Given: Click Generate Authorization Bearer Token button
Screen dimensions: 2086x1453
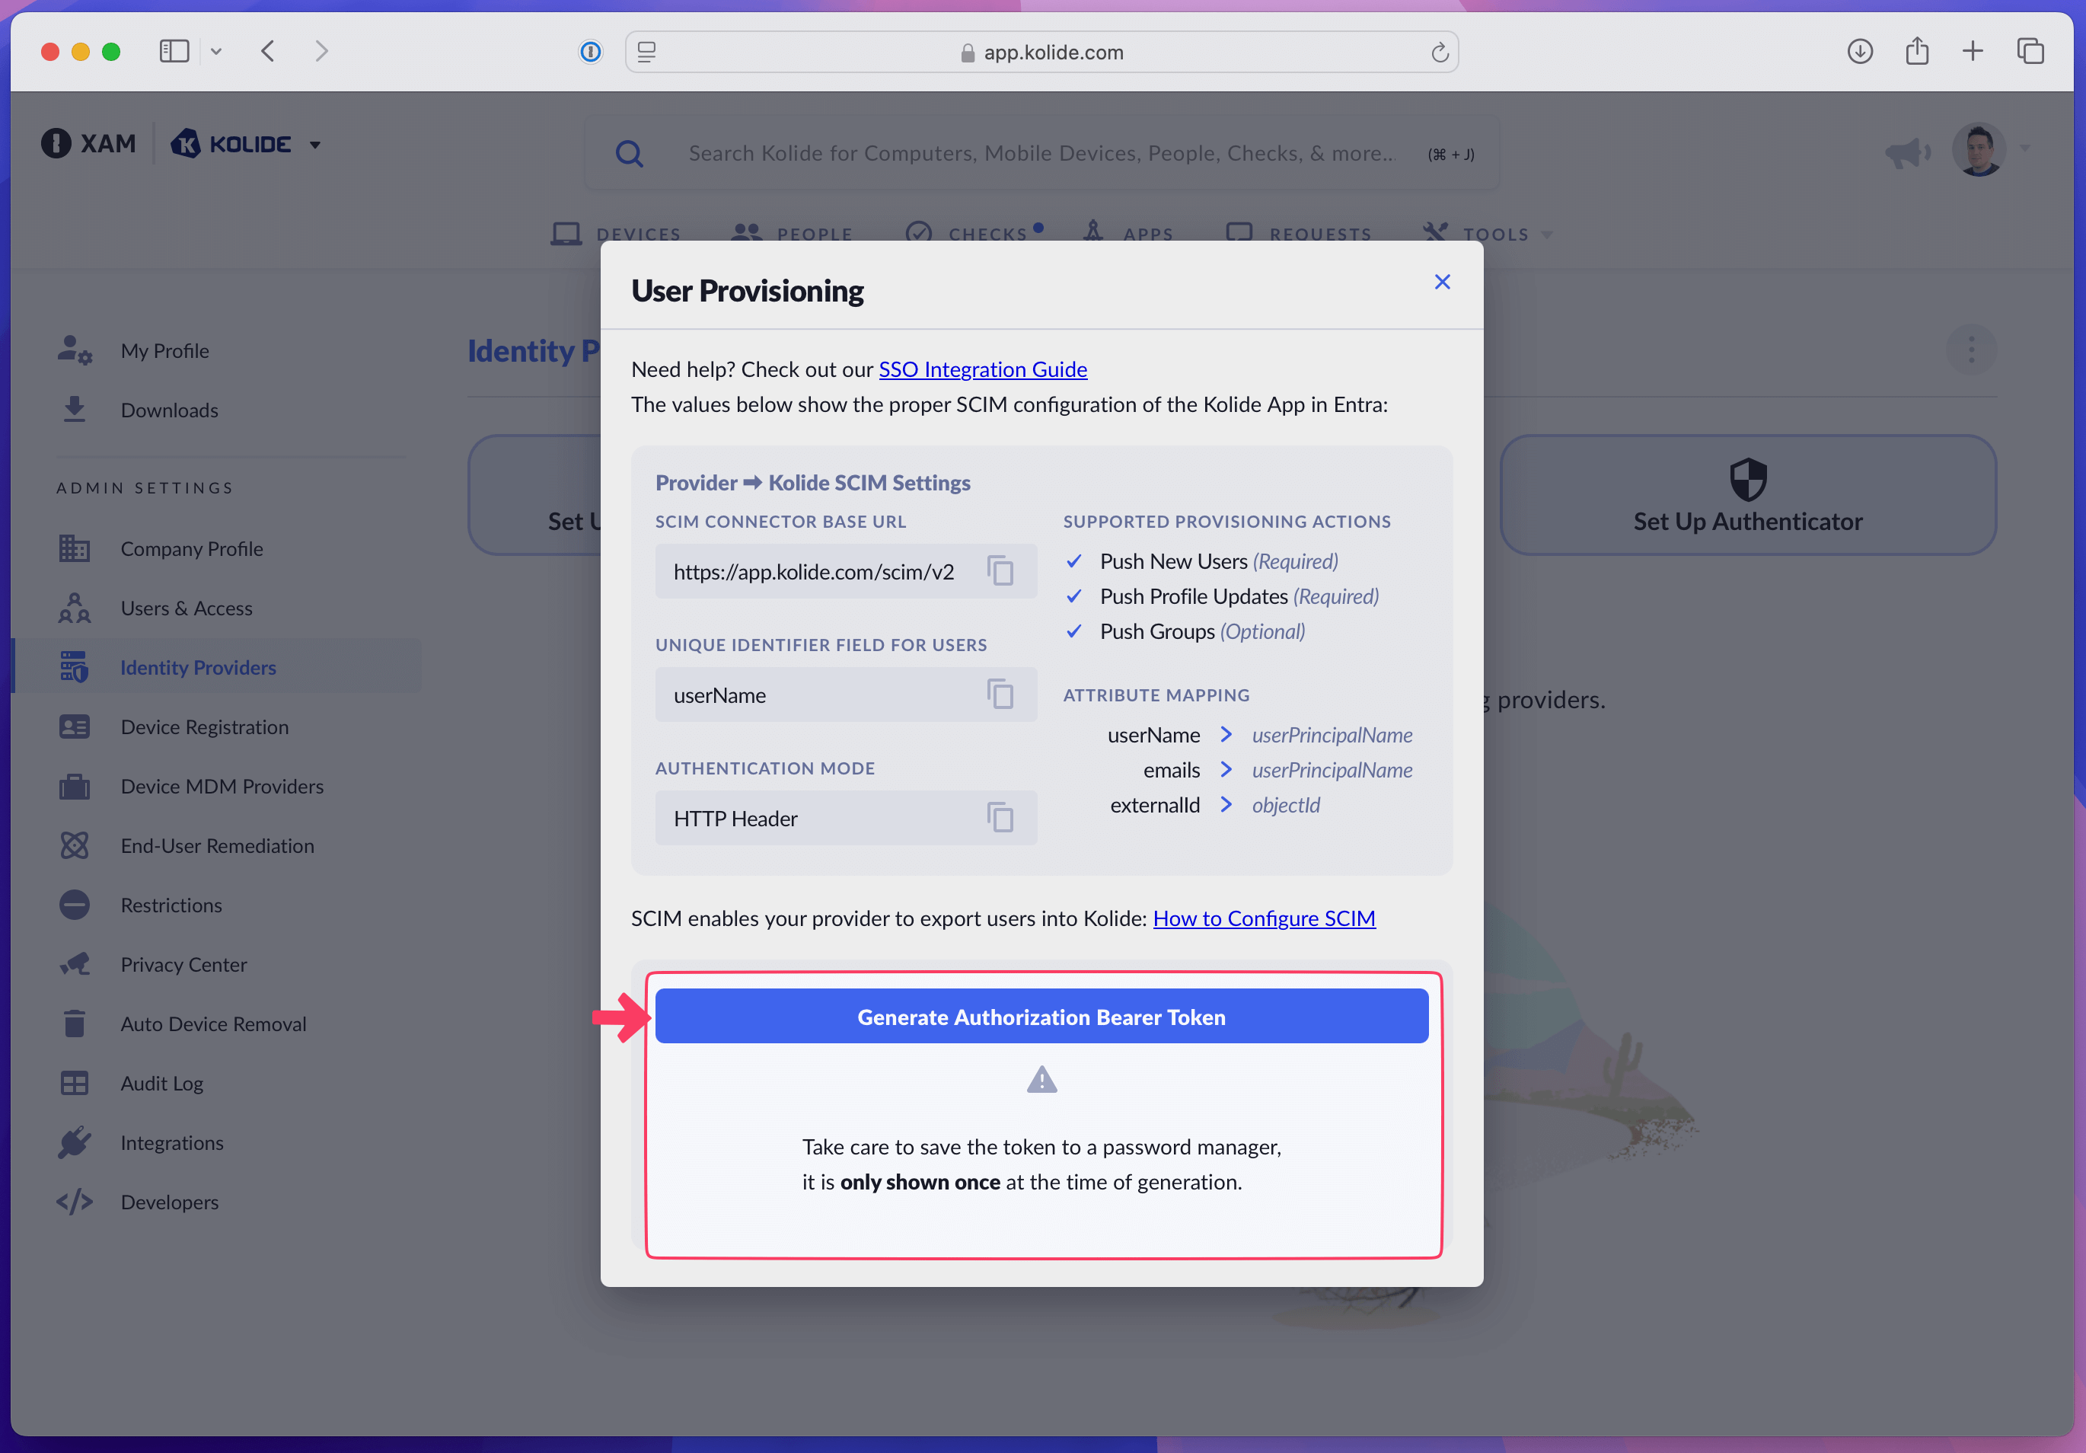Looking at the screenshot, I should (1041, 1017).
